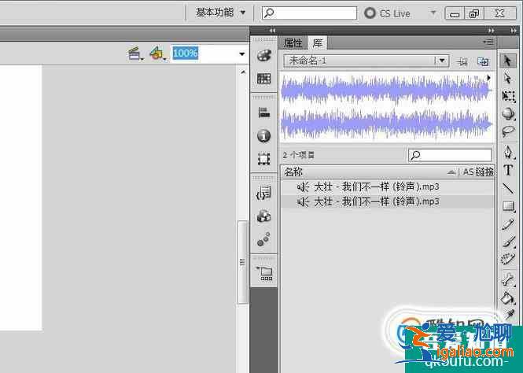Screen dimensions: 523x373
Task: Select the Deco tool
Action: point(507,259)
